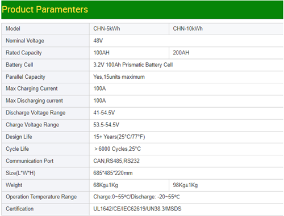Image resolution: width=284 pixels, height=216 pixels.
Task: Click the Max Discharging current 100A value
Action: (x=99, y=101)
